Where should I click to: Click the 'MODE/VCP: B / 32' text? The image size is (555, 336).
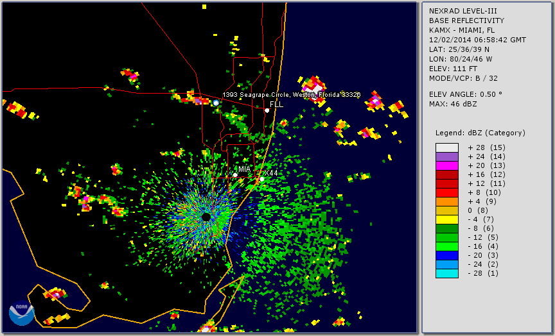pyautogui.click(x=463, y=78)
